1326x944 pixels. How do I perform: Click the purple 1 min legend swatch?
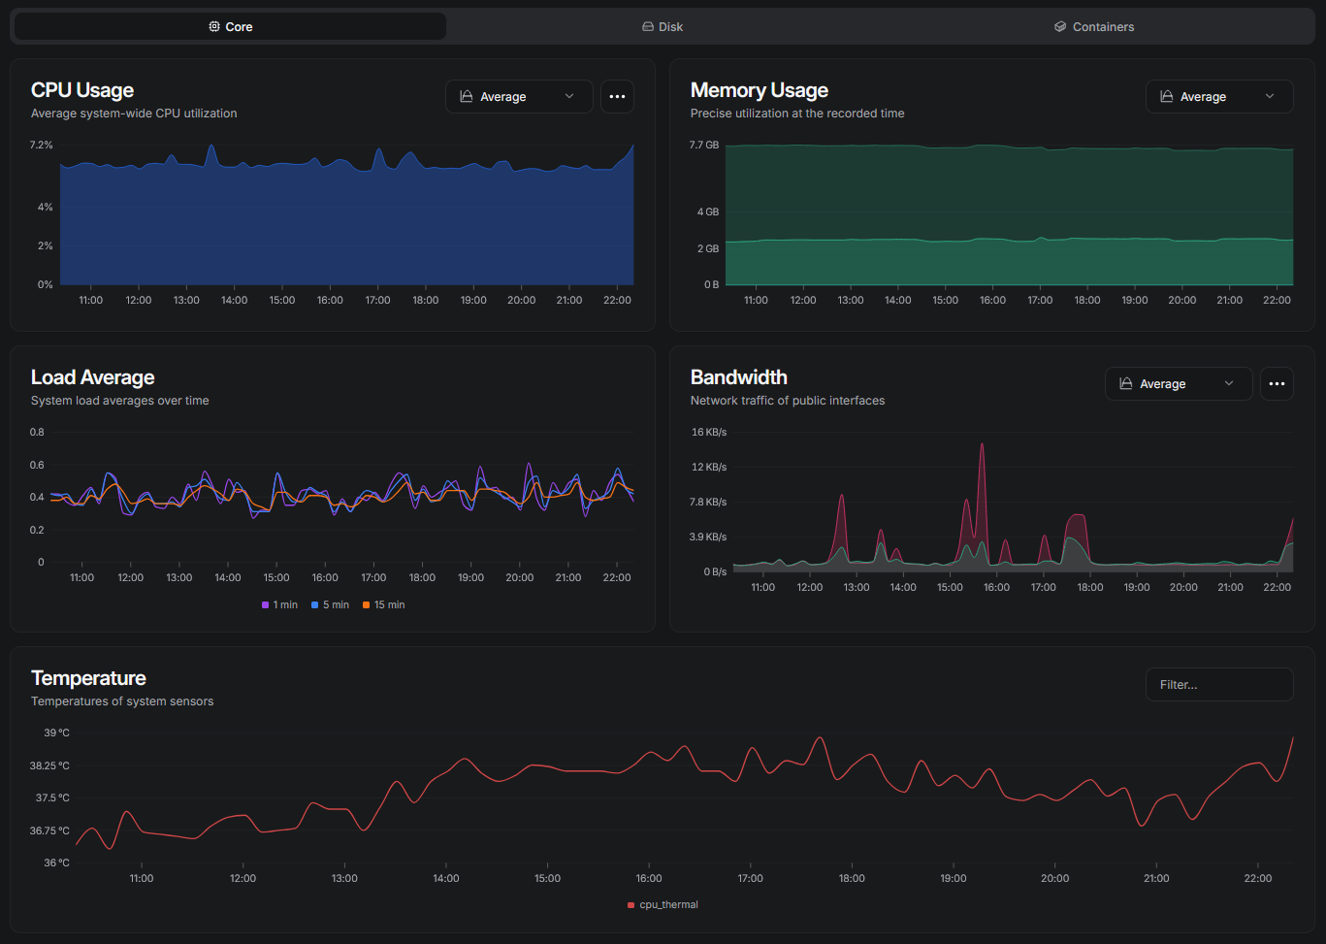pos(265,605)
